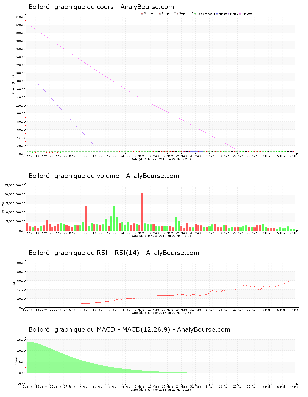
Task: Click the 5,000,000.00 volume axis tick
Action: tap(16, 222)
